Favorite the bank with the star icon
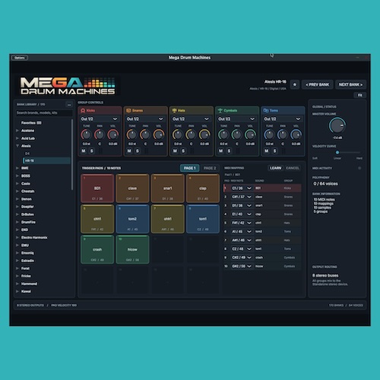Screen dimensions: 380x380 (x=295, y=84)
